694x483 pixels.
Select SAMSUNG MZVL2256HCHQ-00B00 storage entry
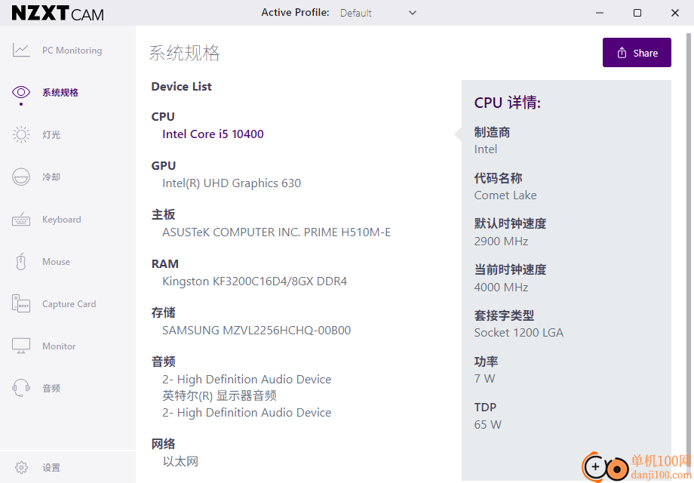pyautogui.click(x=256, y=331)
